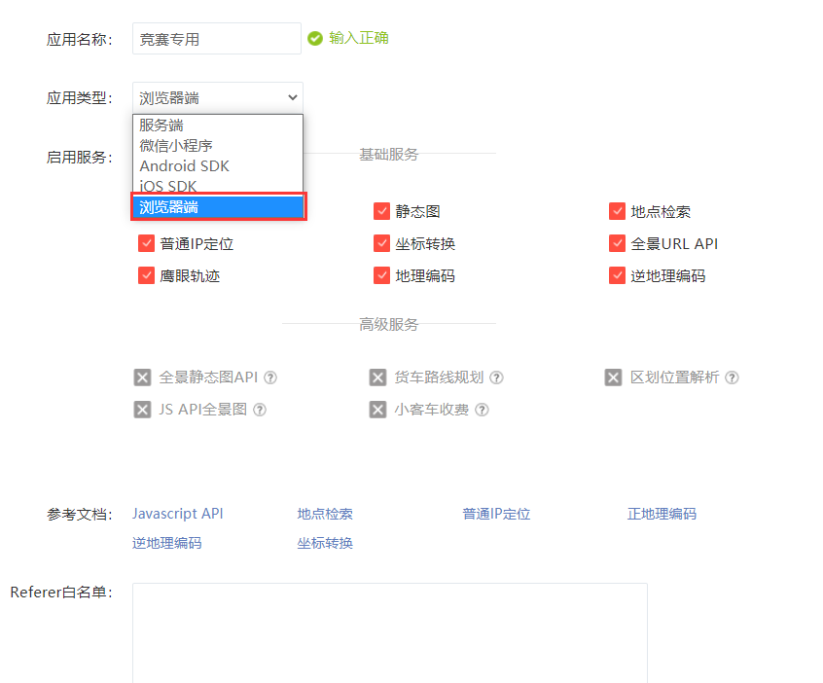Select highlighted 浏览器端 option in list

pos(219,207)
